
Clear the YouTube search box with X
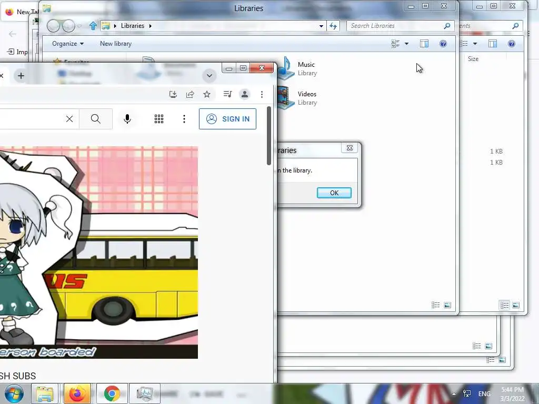(69, 119)
